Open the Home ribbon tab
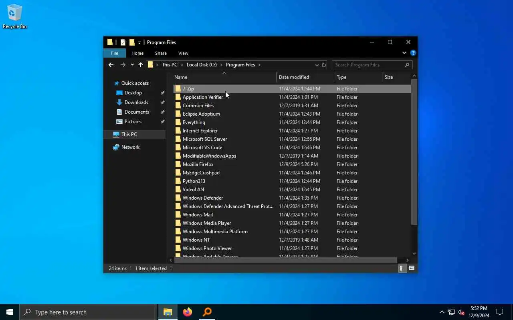Viewport: 513px width, 320px height. pyautogui.click(x=137, y=53)
